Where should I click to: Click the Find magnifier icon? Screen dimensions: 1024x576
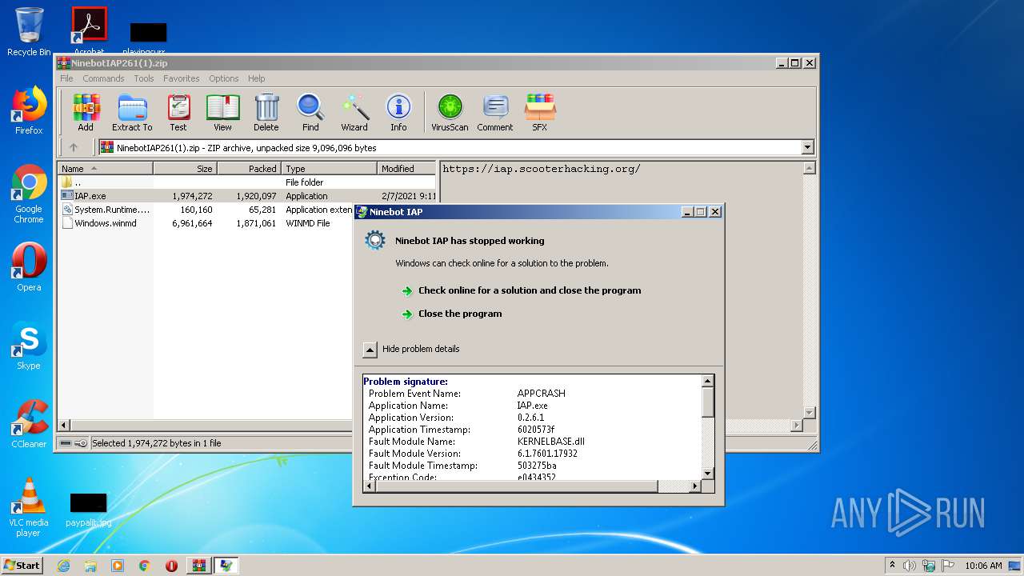tap(310, 113)
